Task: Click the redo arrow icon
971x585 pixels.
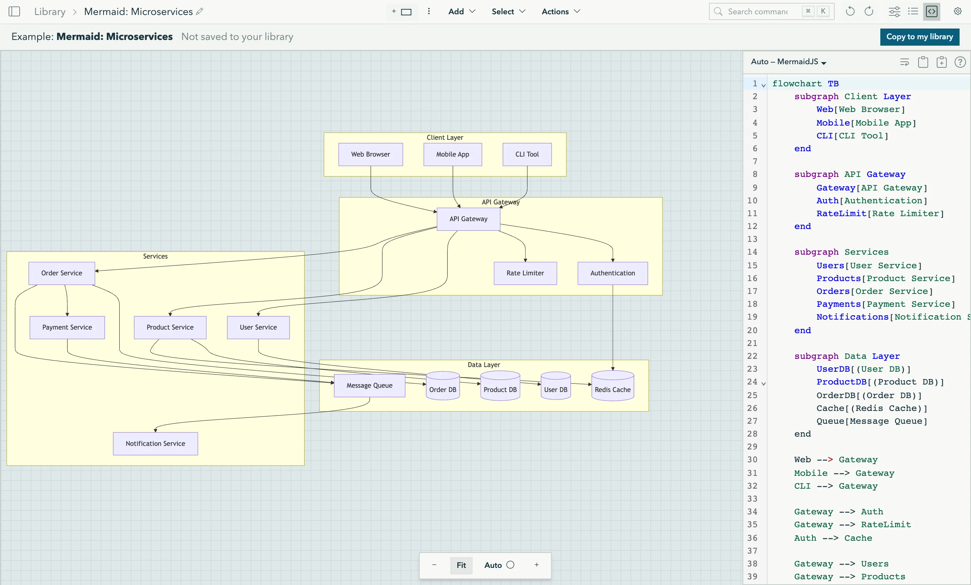Action: click(x=869, y=11)
